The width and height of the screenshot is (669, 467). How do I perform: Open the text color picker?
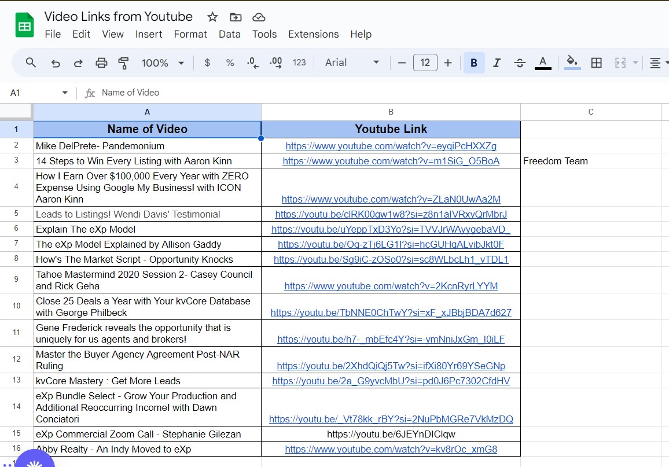point(543,63)
